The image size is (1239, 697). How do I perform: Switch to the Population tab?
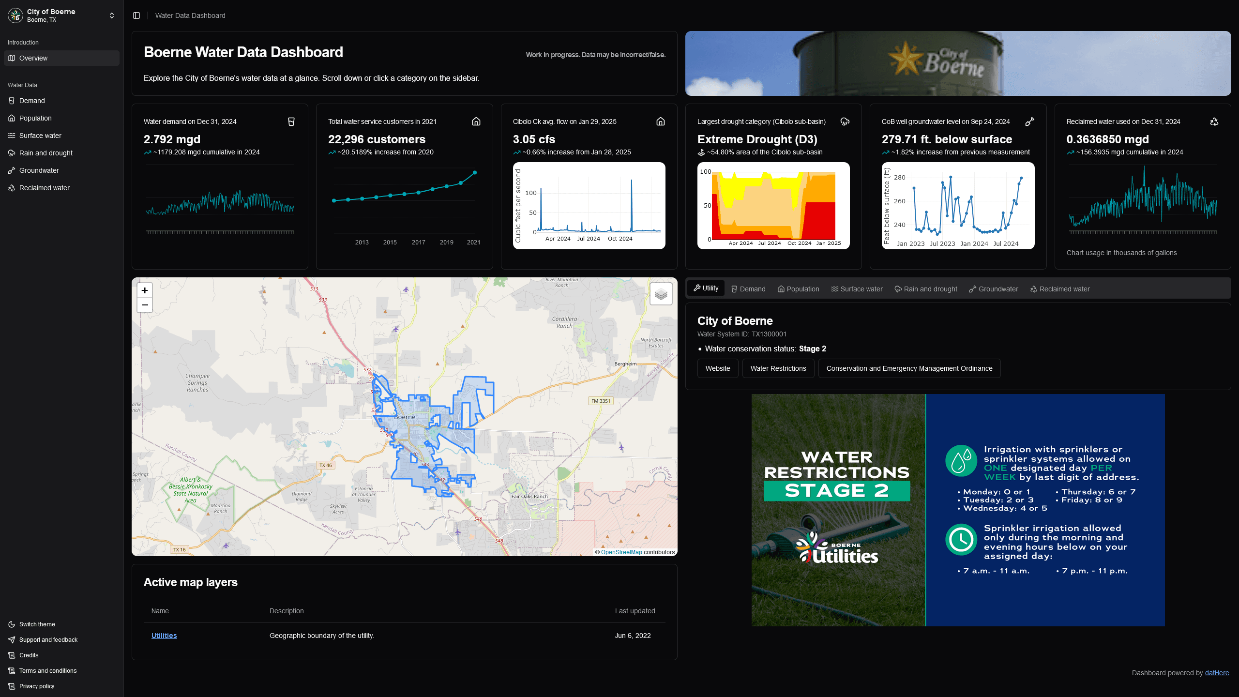click(799, 289)
